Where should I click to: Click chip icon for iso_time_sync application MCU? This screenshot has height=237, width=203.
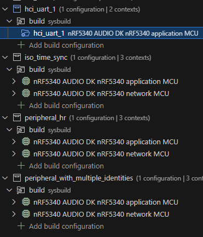pos(26,81)
